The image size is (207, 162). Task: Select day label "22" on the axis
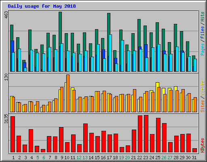139,158
